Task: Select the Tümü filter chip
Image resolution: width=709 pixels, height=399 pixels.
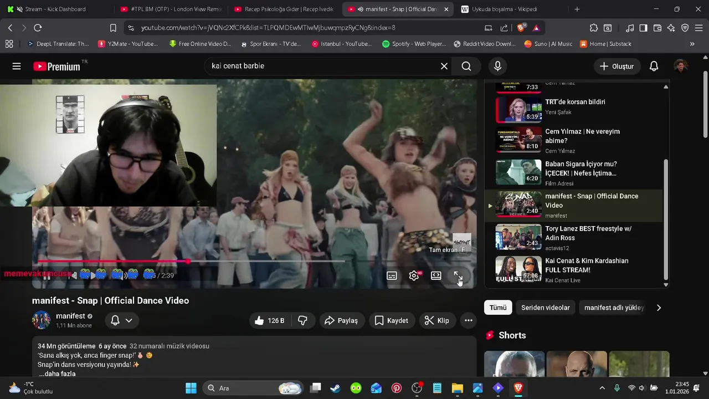Action: (498, 308)
